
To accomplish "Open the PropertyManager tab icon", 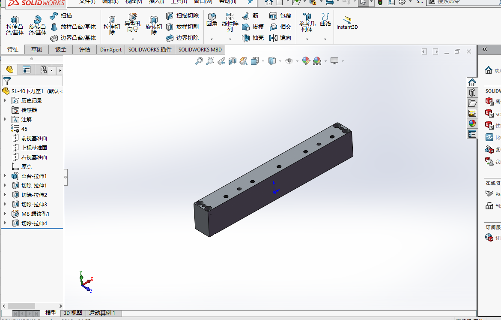I will [x=27, y=69].
